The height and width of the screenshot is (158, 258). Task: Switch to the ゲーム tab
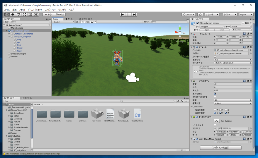[x=69, y=19]
